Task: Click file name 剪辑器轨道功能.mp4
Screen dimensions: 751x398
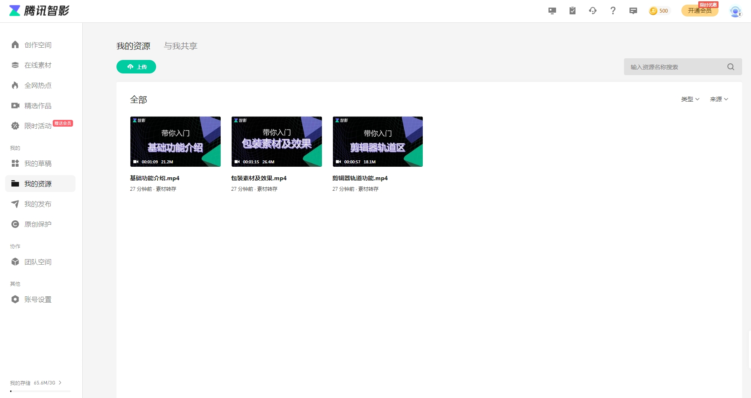Action: pos(360,178)
